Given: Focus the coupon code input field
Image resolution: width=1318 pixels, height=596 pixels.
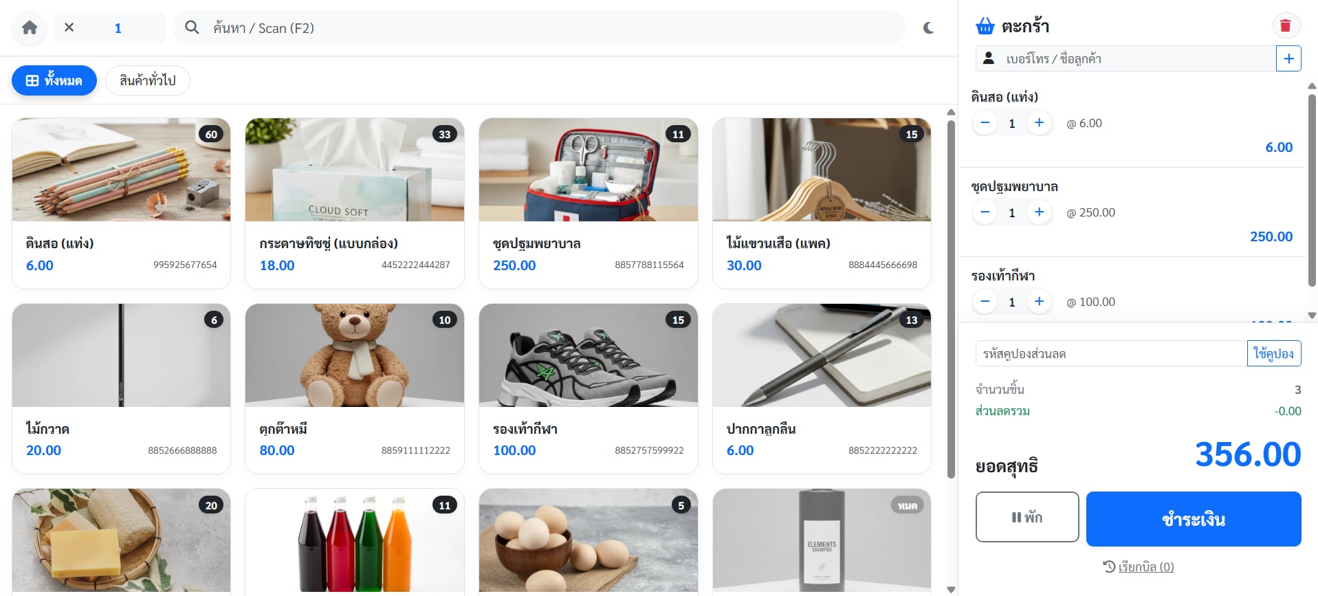Looking at the screenshot, I should (x=1111, y=353).
